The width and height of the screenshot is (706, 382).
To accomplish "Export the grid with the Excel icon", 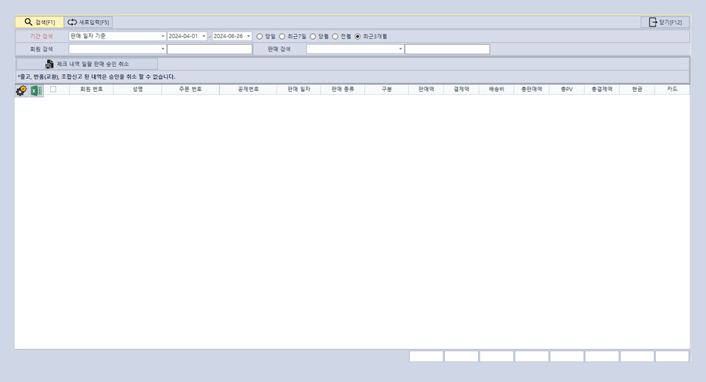I will click(x=36, y=90).
